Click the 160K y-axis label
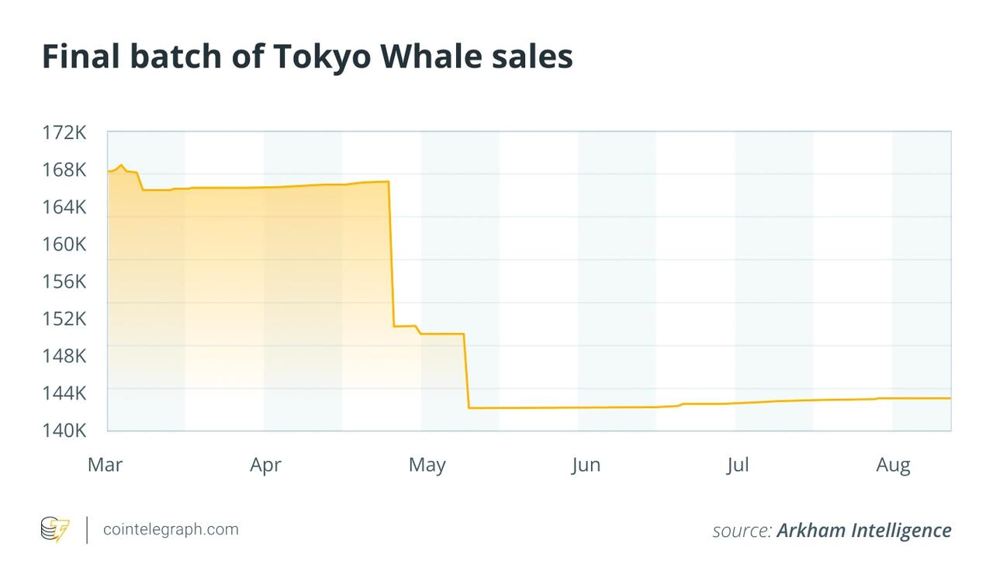The width and height of the screenshot is (993, 585). tap(64, 244)
